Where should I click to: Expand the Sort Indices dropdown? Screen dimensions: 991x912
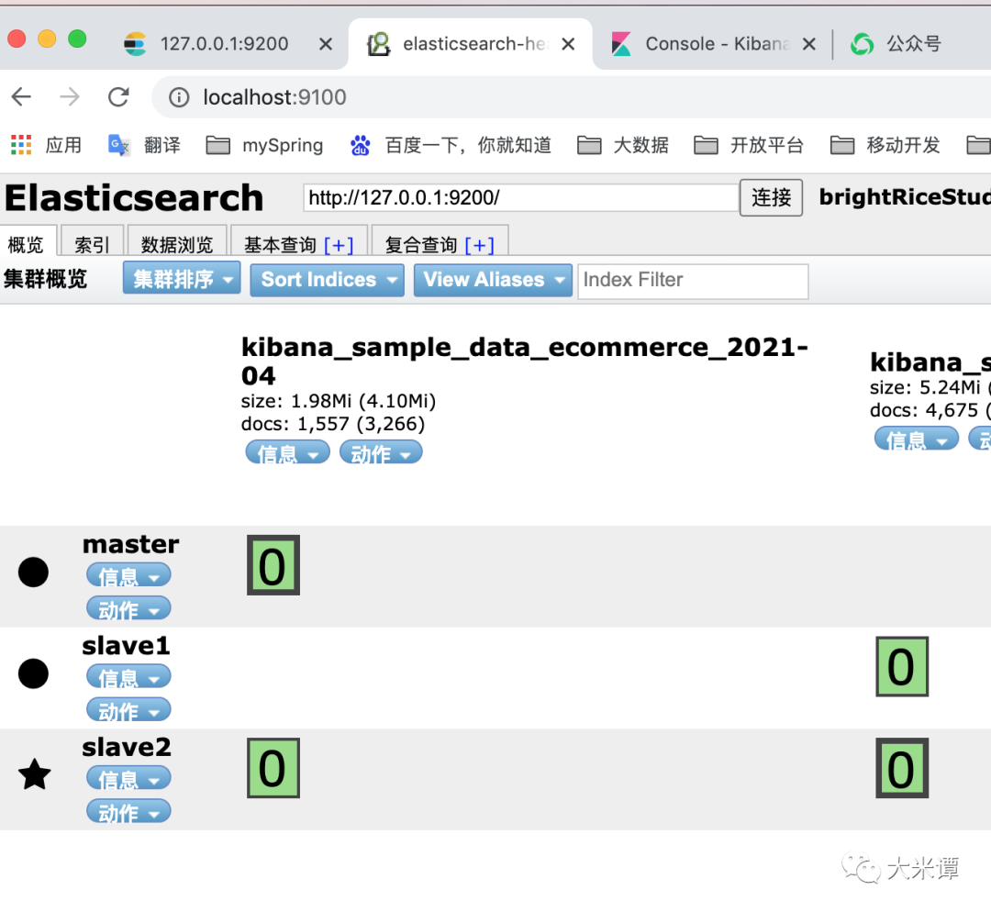328,279
